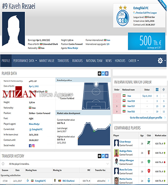
Task: Click the international caps/goals 3/0 link
Action: [x=108, y=44]
